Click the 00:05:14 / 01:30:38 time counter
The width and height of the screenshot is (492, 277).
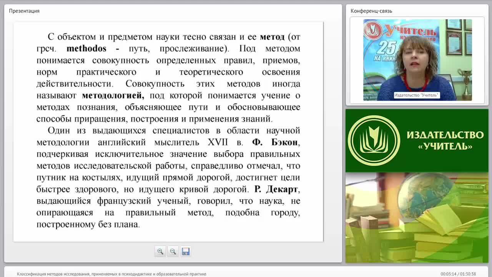[458, 274]
